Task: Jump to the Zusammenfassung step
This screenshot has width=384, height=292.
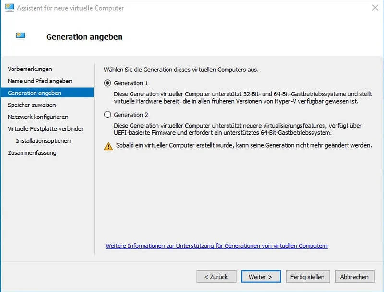Action: (31, 152)
